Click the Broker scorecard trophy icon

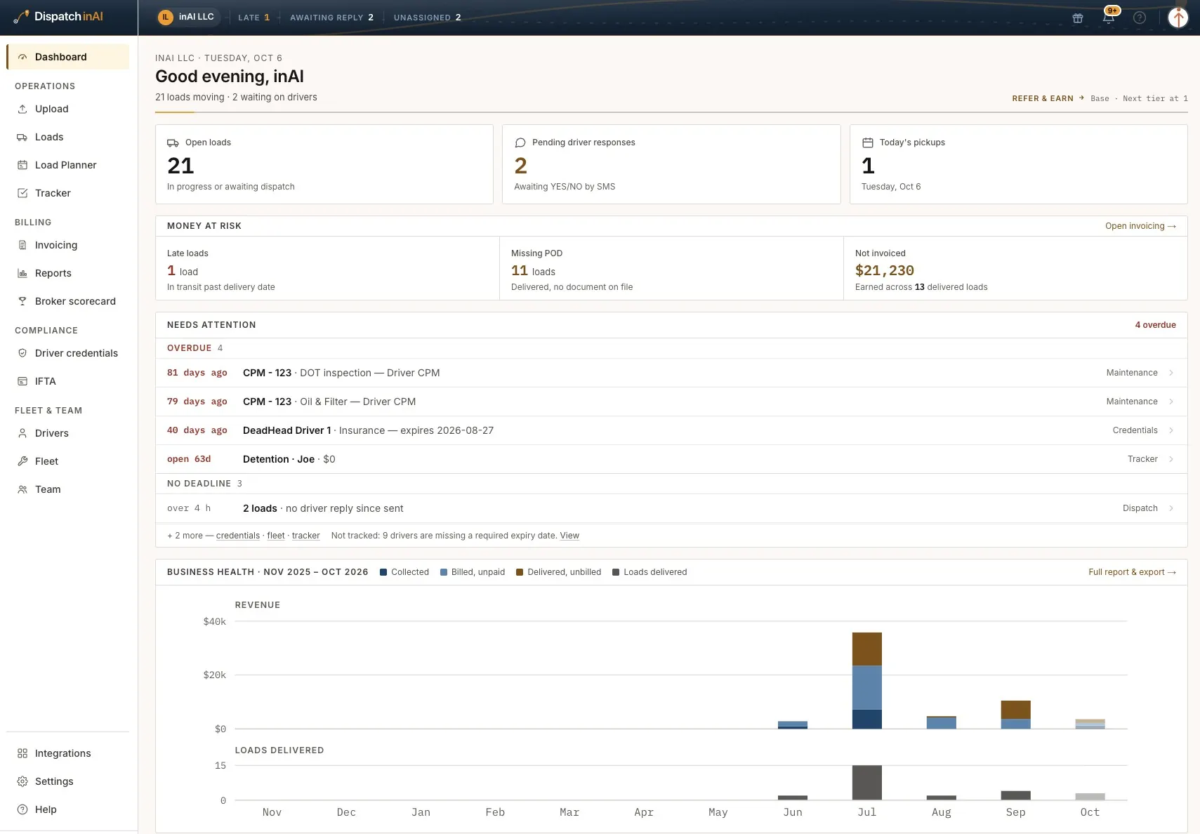[22, 301]
